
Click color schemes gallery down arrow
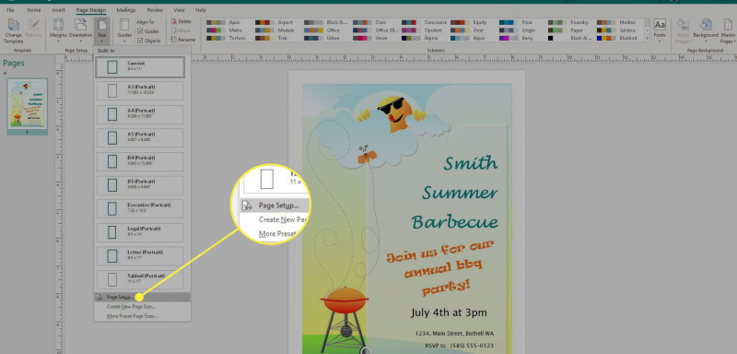pyautogui.click(x=648, y=30)
